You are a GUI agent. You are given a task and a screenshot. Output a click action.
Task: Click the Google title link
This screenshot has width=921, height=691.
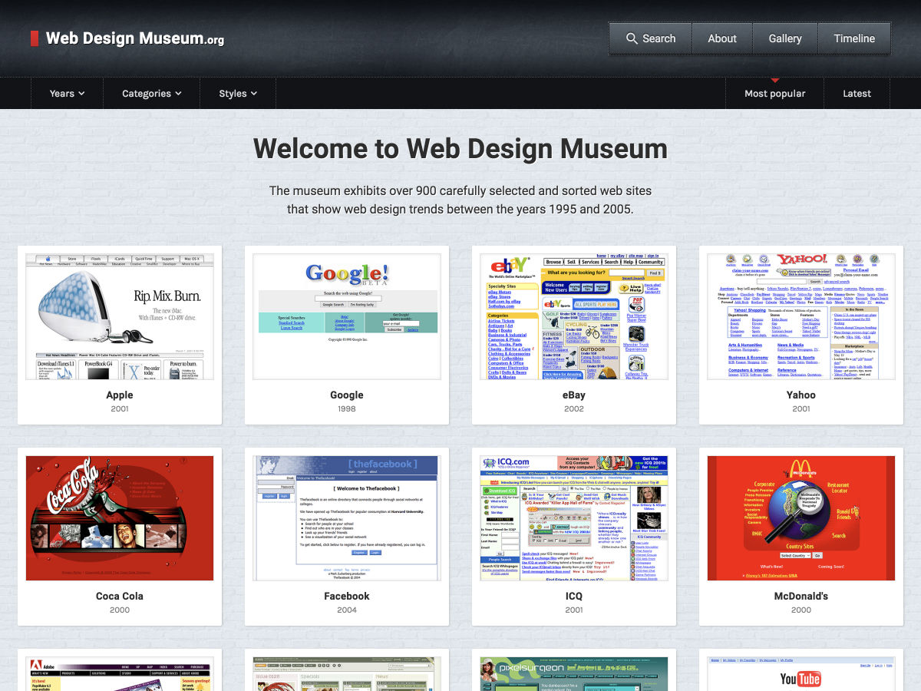(x=347, y=395)
